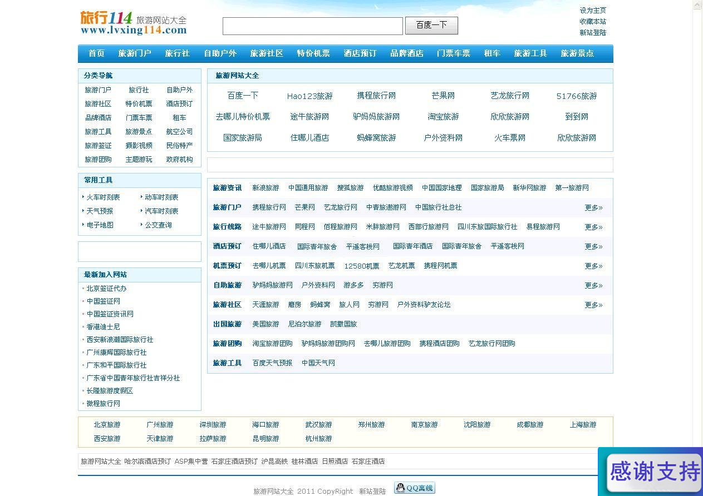
Task: Click 政府机构 in the 分类导航 sidebar
Action: click(x=179, y=160)
